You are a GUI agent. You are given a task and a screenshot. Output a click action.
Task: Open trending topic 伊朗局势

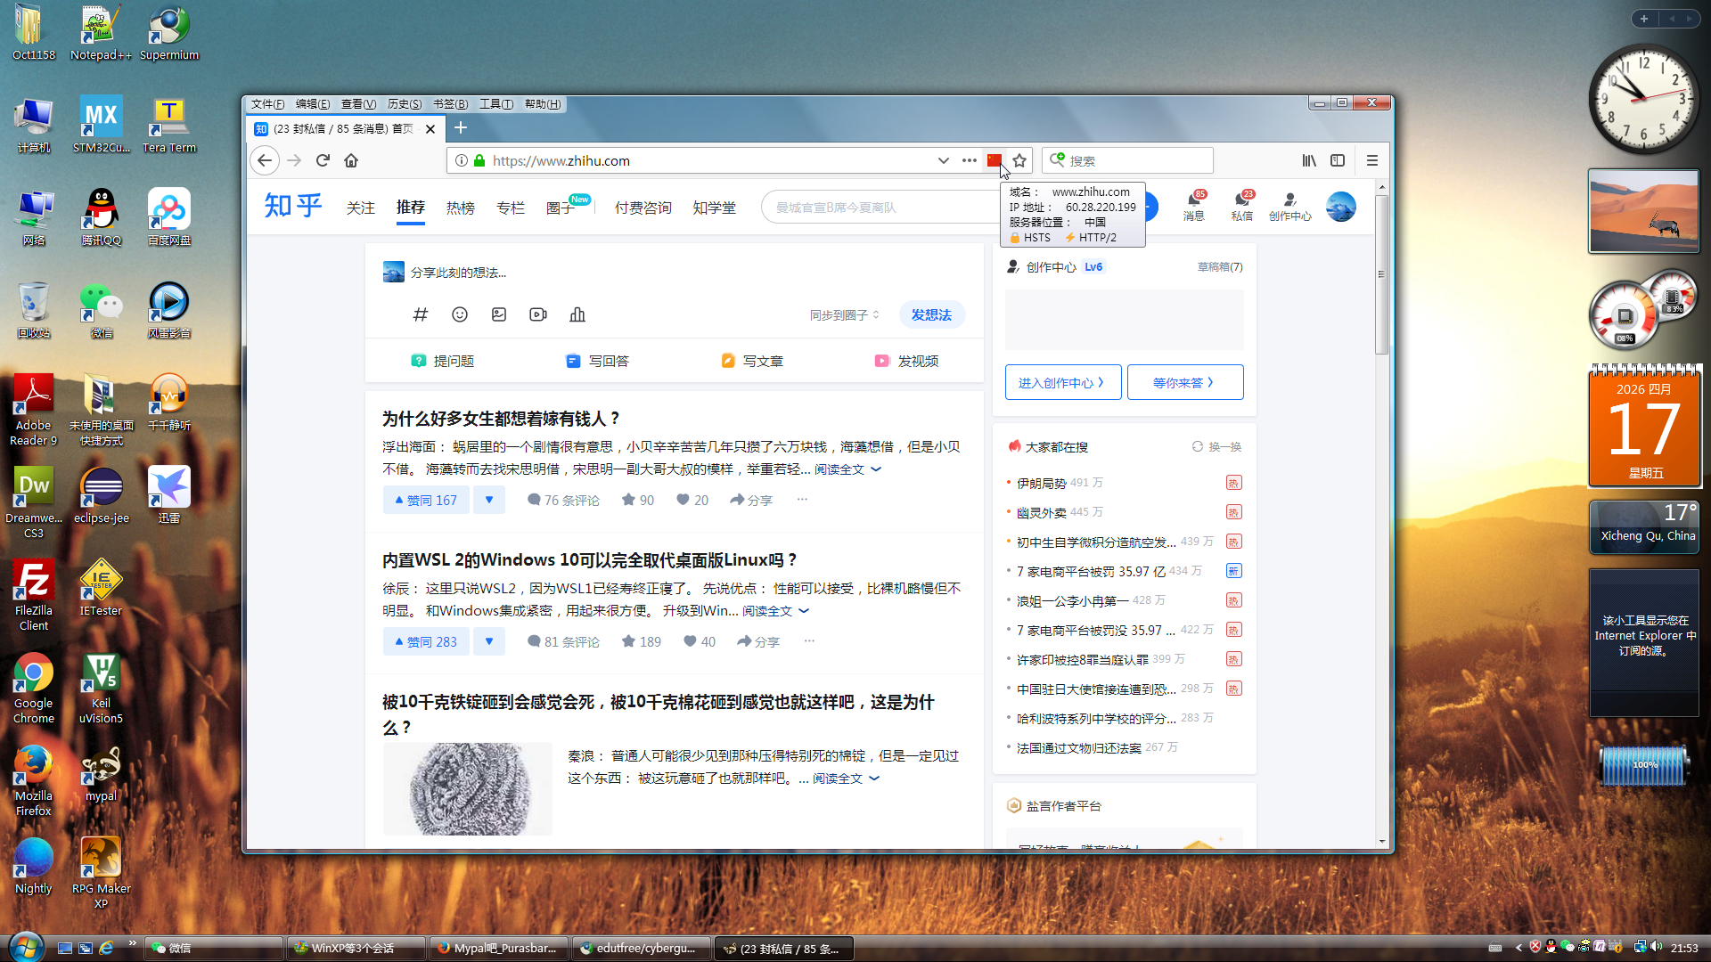pos(1041,483)
